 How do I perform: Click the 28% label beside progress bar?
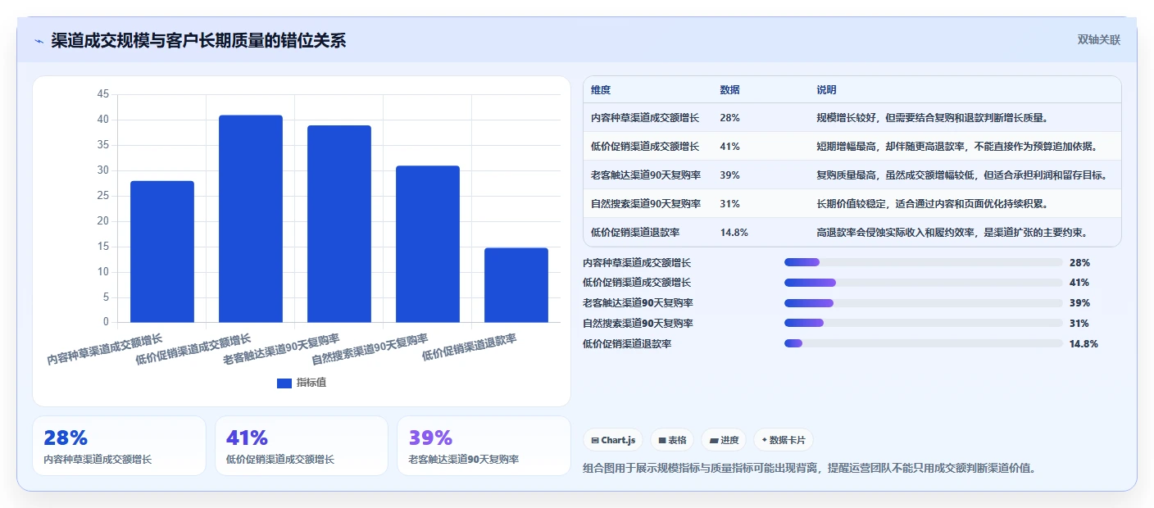1079,262
